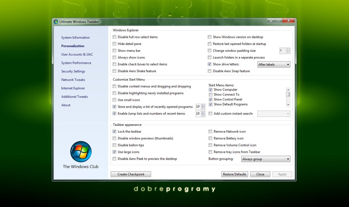Click the Apply button
Image resolution: width=349 pixels, height=207 pixels.
(282, 174)
